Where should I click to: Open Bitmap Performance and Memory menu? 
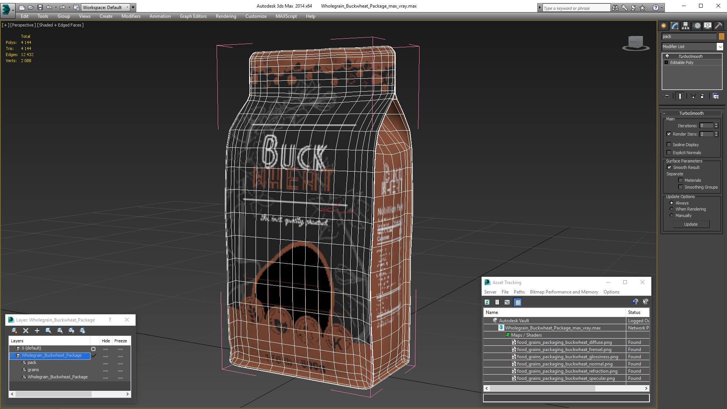[564, 292]
